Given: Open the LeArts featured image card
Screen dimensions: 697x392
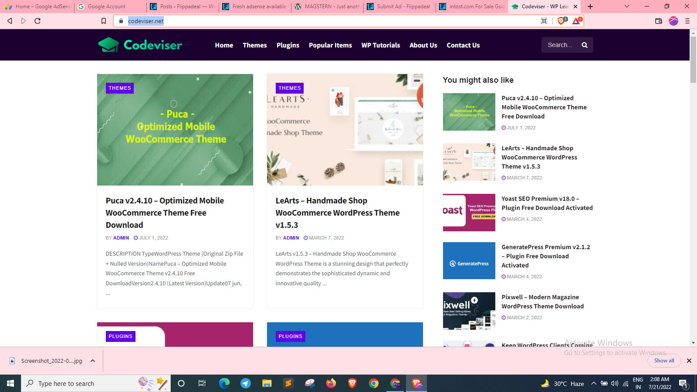Looking at the screenshot, I should [345, 130].
